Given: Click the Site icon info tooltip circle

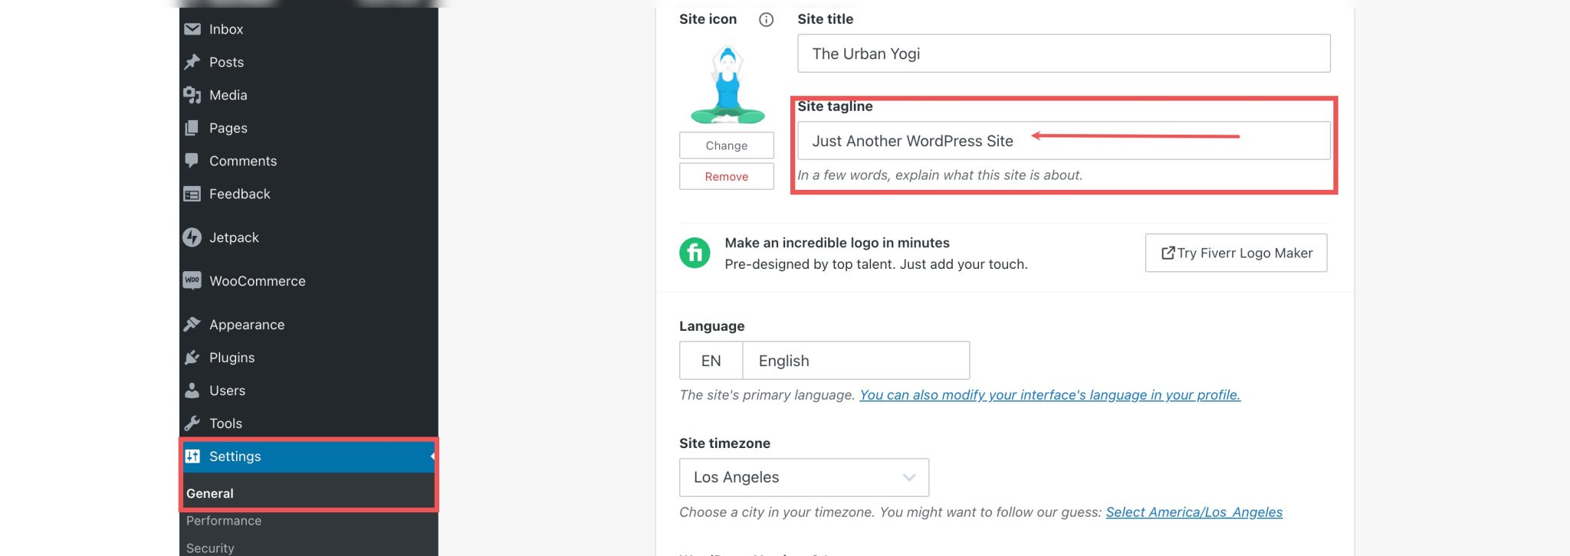Looking at the screenshot, I should [766, 19].
